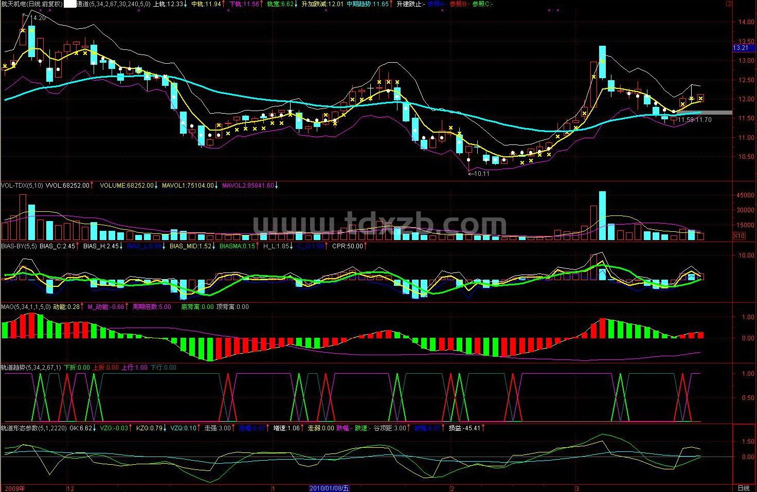Click the 上行:1.00 value
Image resolution: width=757 pixels, height=492 pixels.
pos(134,368)
